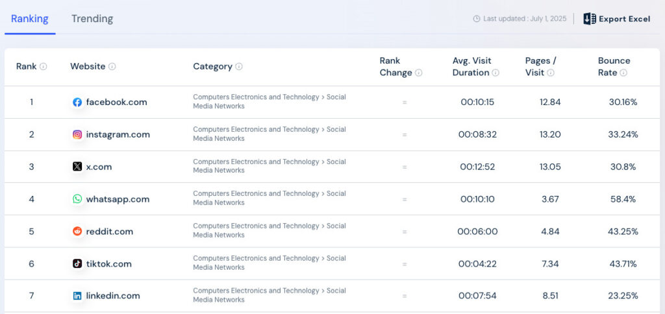
Task: Click the Bounce Rate info icon
Action: [x=623, y=73]
